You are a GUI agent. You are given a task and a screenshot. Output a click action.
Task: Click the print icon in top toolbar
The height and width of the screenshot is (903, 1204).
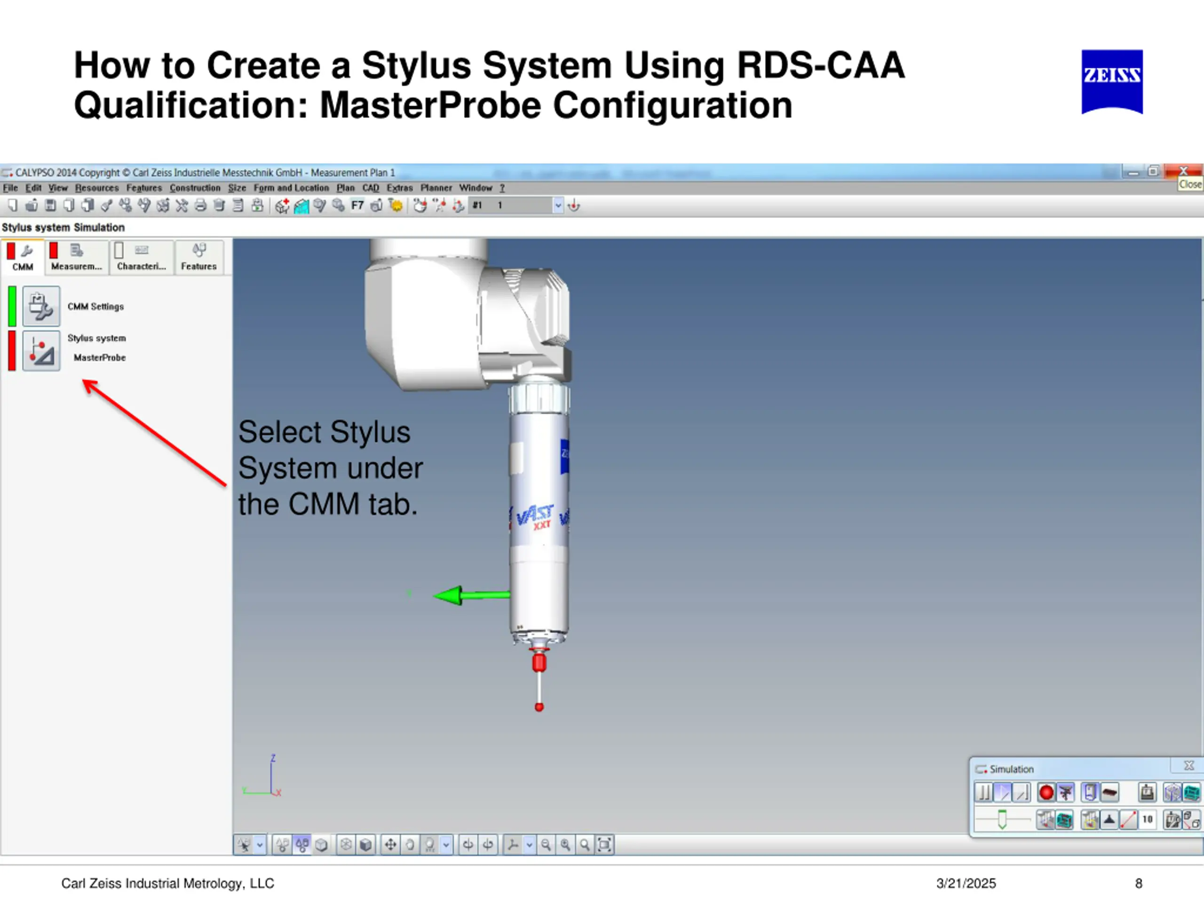[200, 206]
